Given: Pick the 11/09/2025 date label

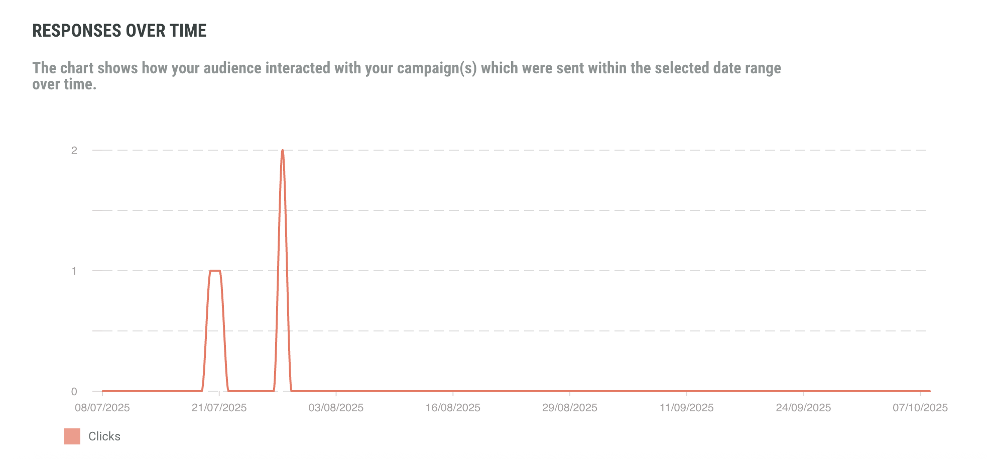Looking at the screenshot, I should 687,408.
